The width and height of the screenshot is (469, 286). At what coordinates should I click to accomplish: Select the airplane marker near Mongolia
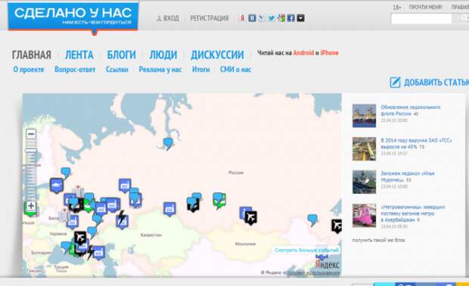(251, 217)
